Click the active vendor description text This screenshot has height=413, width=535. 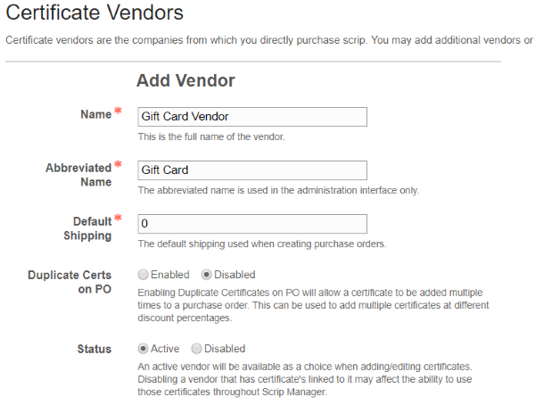[305, 379]
